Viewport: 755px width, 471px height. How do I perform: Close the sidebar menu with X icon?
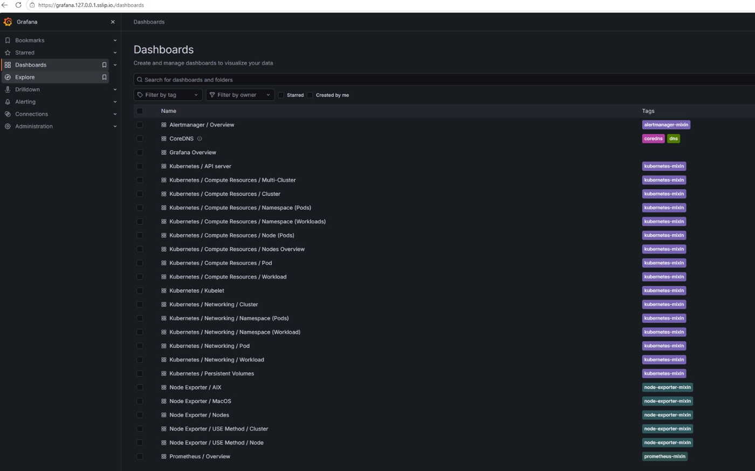113,22
